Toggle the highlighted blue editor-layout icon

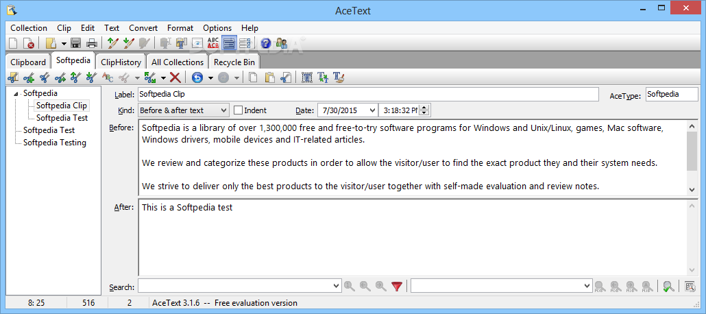point(229,43)
